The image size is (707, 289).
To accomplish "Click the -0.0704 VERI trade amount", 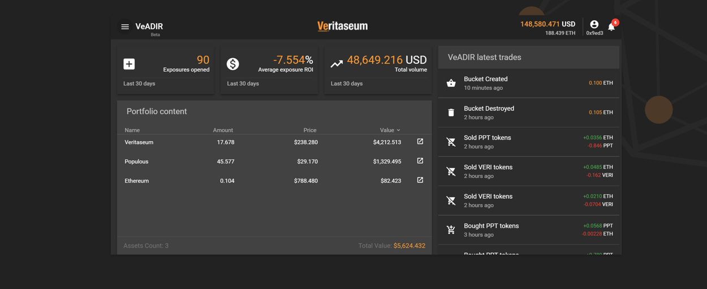I will coord(598,204).
